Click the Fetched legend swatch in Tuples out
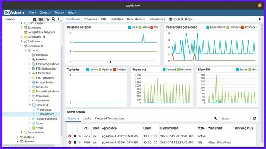266x149 pixels. (164, 70)
